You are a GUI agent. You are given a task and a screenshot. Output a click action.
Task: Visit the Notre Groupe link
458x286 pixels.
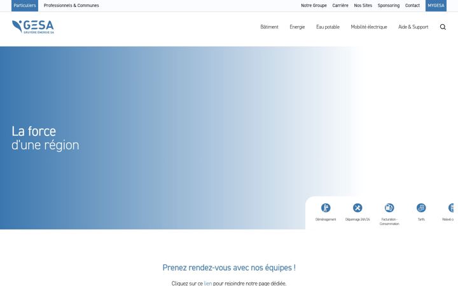[314, 6]
